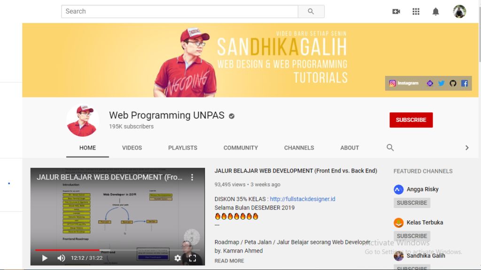Switch to the COMMUNITY tab
481x270 pixels.
point(240,148)
